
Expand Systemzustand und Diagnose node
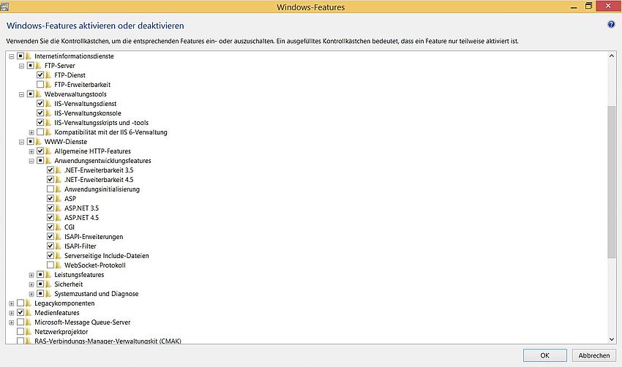pyautogui.click(x=31, y=294)
